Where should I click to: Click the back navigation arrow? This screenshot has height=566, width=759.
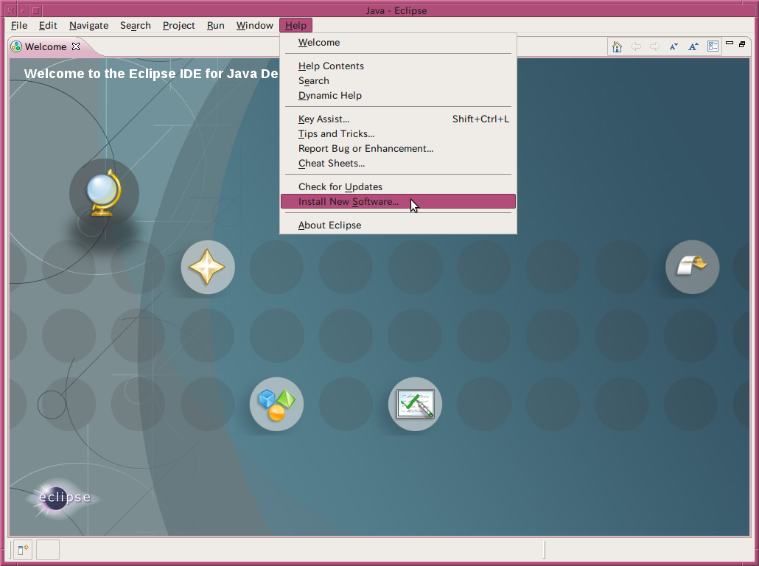tap(635, 46)
